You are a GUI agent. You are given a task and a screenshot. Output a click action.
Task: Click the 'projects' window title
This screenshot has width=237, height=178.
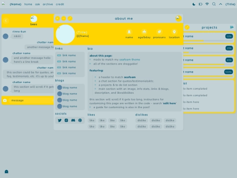coord(209,27)
